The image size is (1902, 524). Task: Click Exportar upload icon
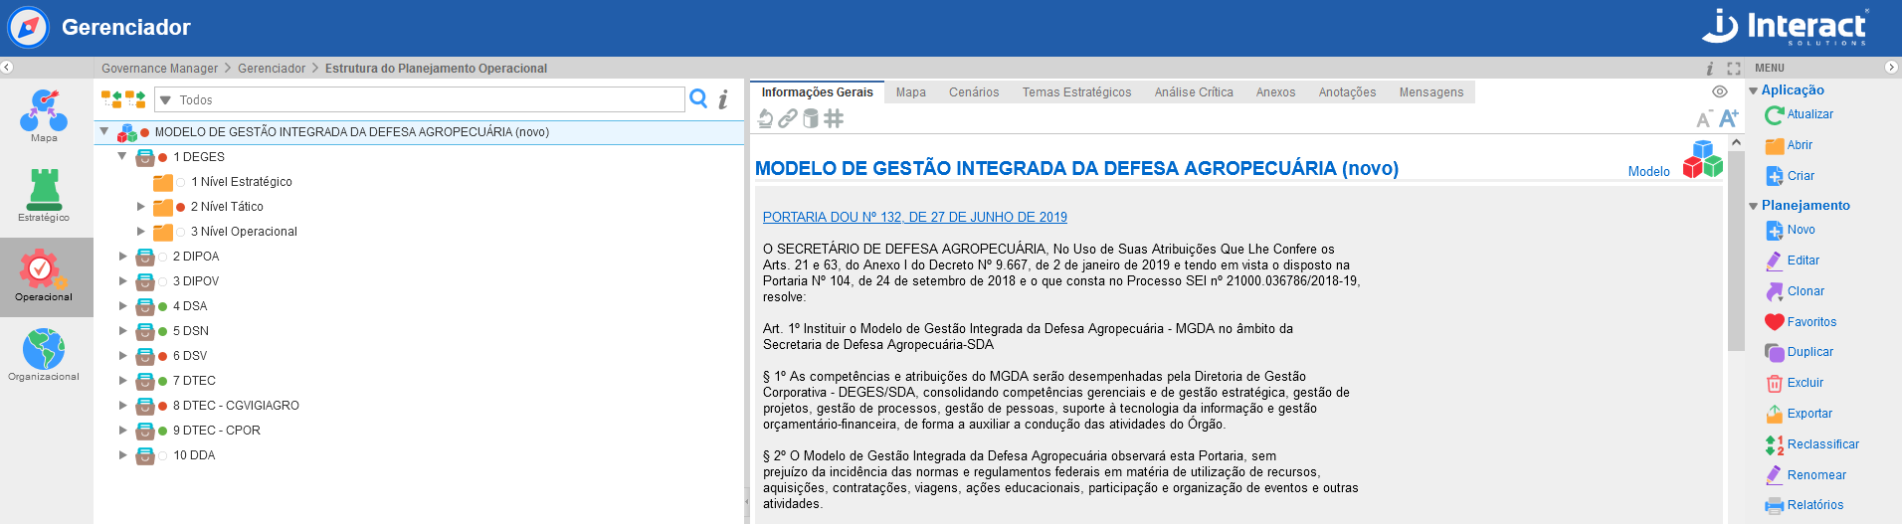(x=1775, y=414)
